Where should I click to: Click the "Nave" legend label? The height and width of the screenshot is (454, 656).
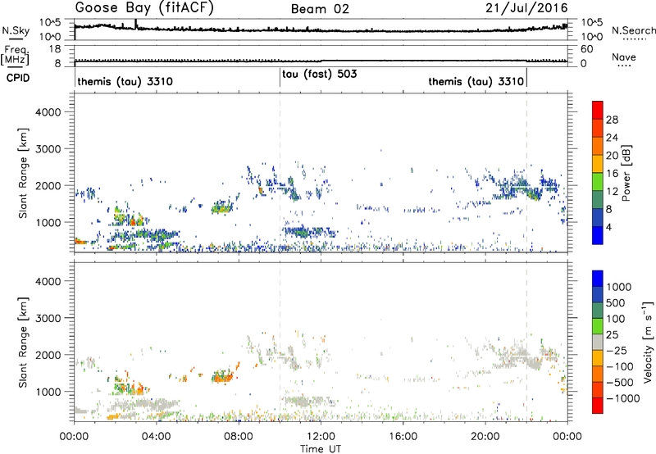click(624, 57)
